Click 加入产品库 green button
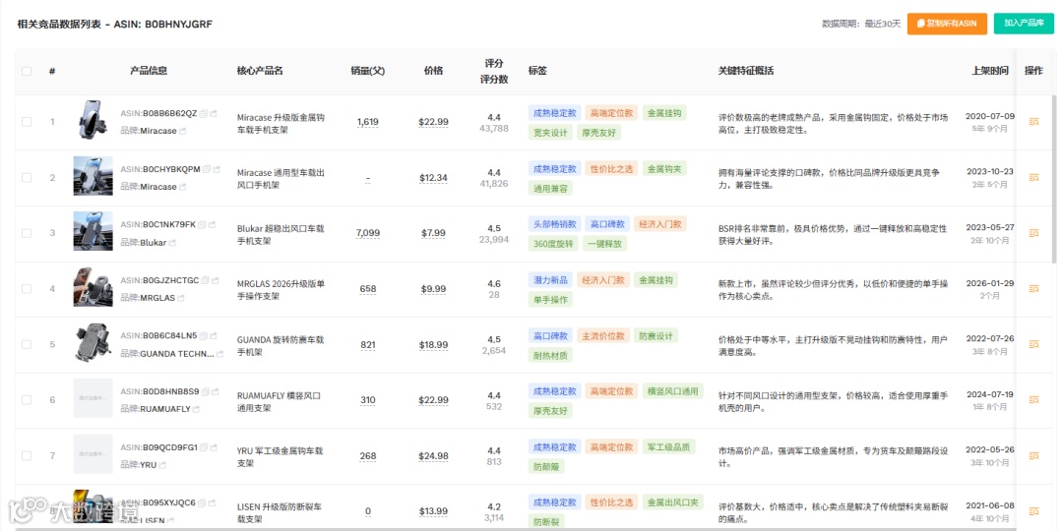The height and width of the screenshot is (531, 1063). coord(1024,24)
